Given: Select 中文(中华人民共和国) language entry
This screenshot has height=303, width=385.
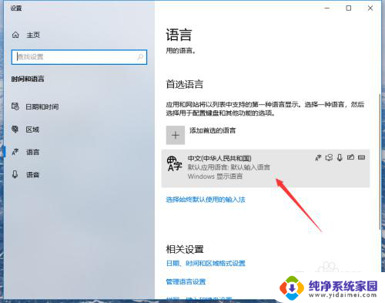Looking at the screenshot, I should (x=266, y=168).
